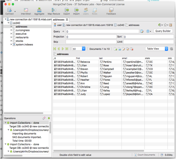Select the addresses collection in tree
This screenshot has width=176, height=159.
(21, 27)
